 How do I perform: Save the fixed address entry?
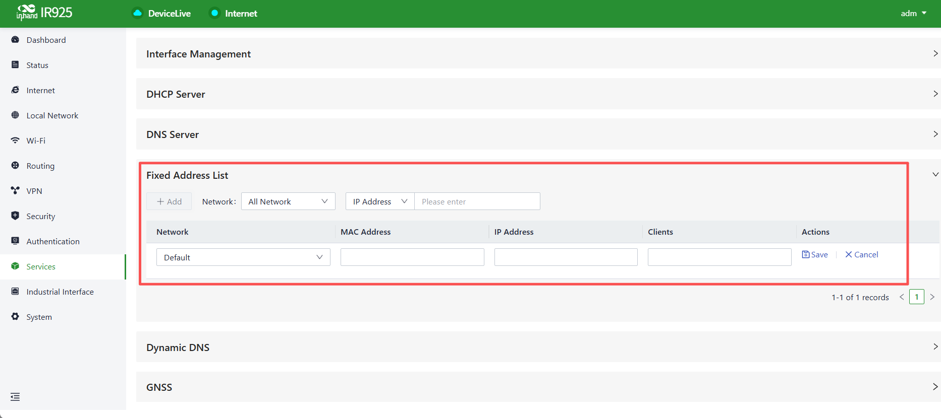[815, 255]
